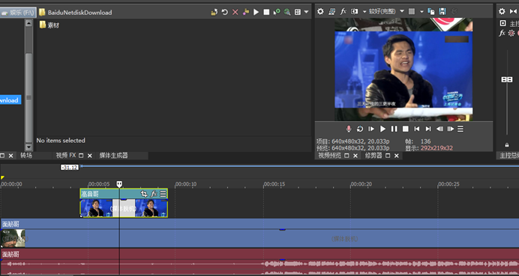
Task: Undock the 修剪器 panel
Action: (388, 156)
